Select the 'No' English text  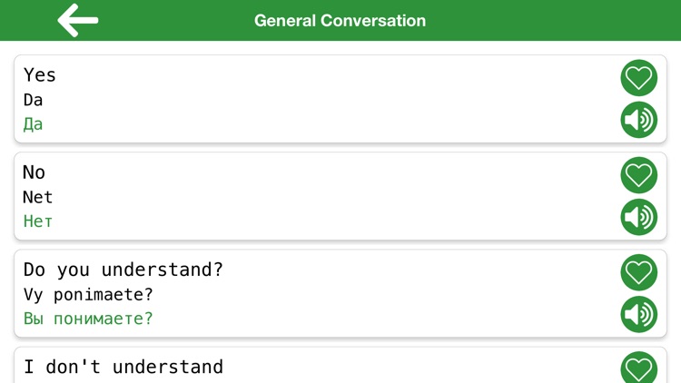click(x=35, y=172)
